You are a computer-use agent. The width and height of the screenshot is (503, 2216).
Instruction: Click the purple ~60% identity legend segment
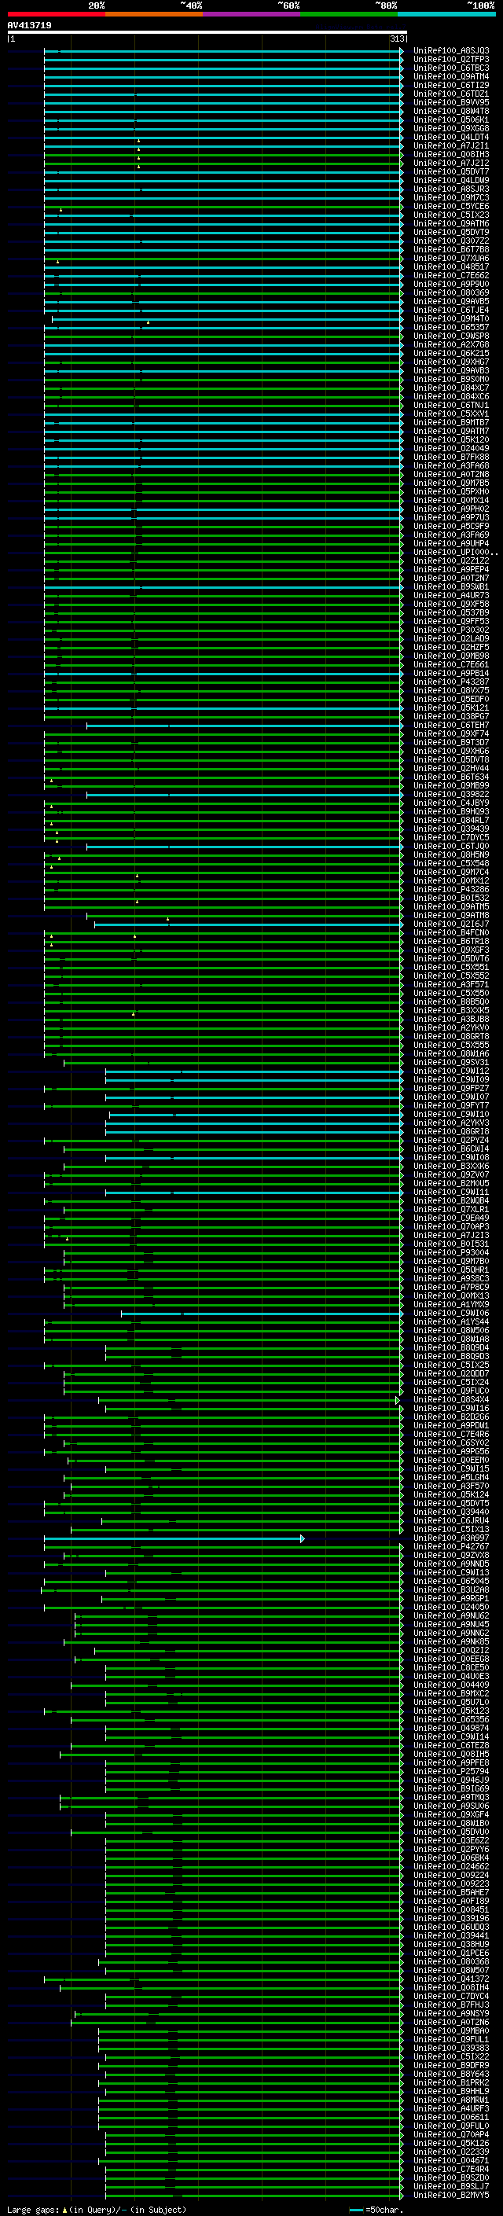click(252, 14)
